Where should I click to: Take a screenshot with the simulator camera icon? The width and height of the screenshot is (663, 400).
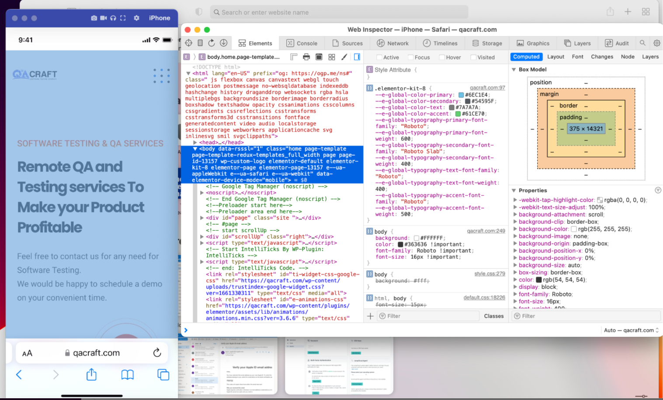[94, 18]
